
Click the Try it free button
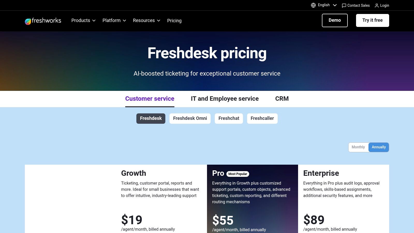[x=372, y=20]
